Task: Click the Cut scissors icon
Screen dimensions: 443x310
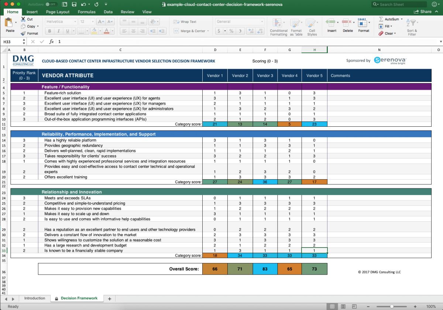Action: [x=23, y=19]
